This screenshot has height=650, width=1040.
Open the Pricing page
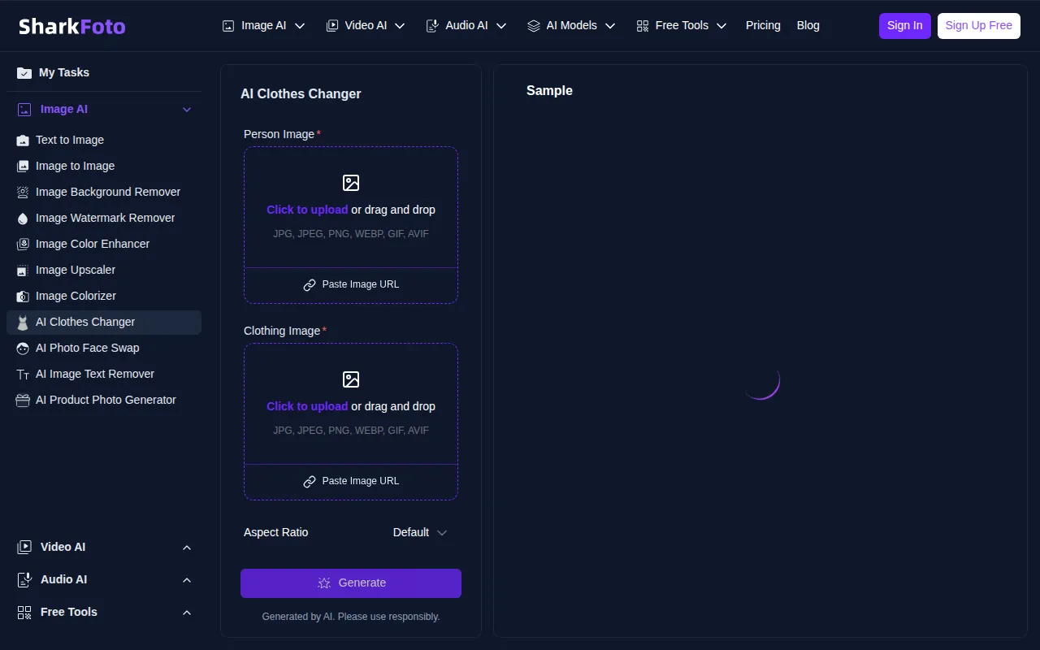(x=763, y=26)
